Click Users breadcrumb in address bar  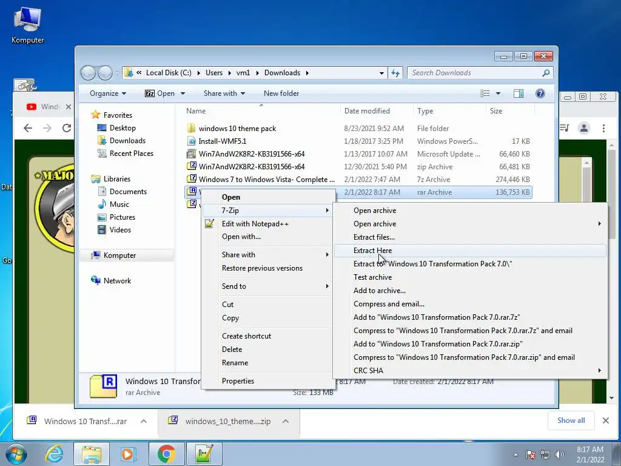(x=214, y=73)
